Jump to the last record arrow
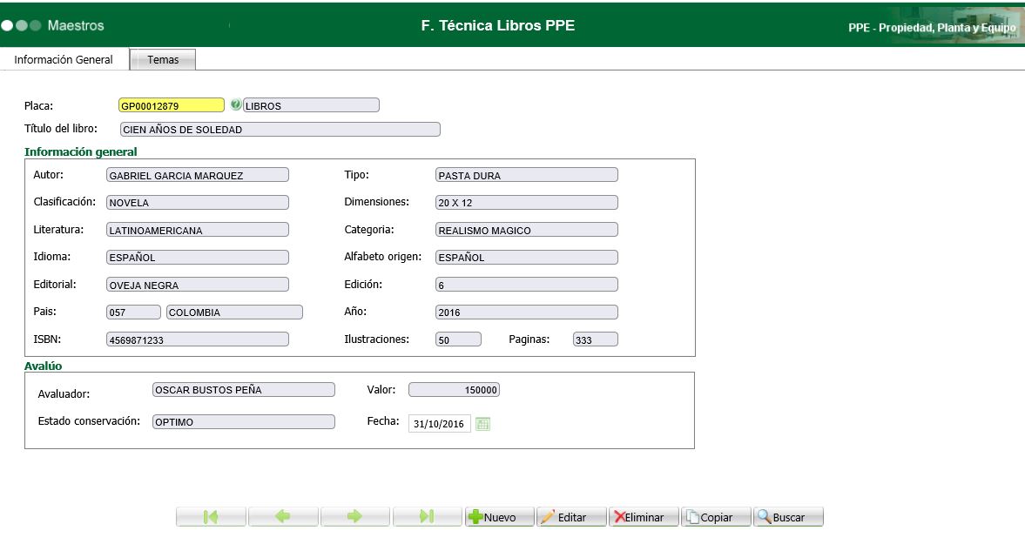 (427, 517)
